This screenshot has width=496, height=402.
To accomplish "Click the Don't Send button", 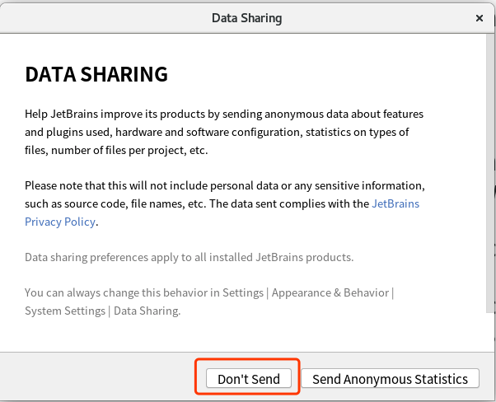I will 249,378.
